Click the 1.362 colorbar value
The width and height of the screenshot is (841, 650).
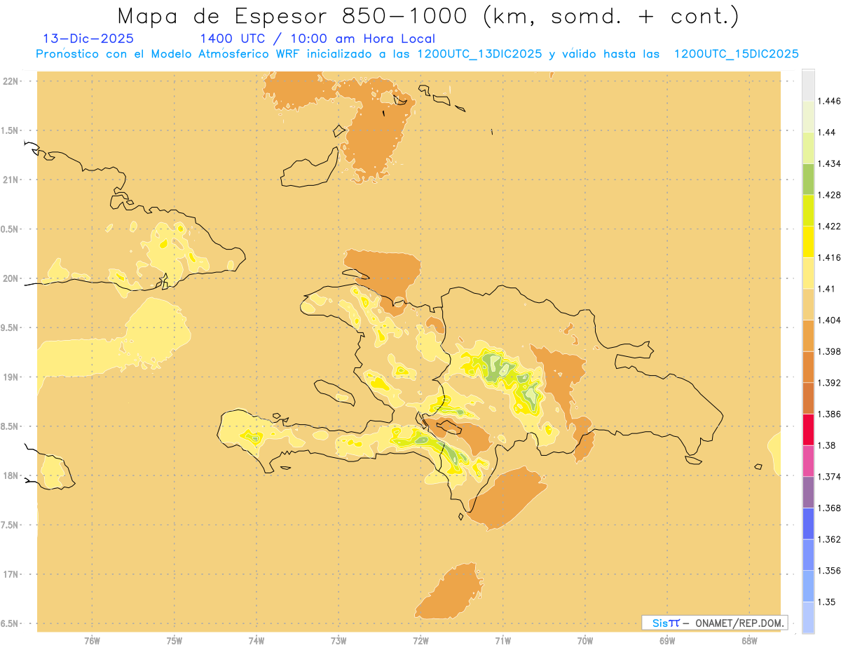tap(829, 539)
